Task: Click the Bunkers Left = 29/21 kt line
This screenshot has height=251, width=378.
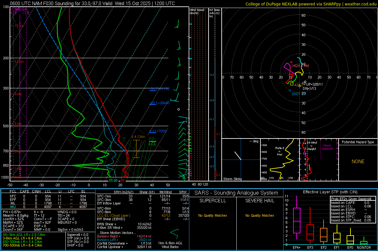Action: 124,240
